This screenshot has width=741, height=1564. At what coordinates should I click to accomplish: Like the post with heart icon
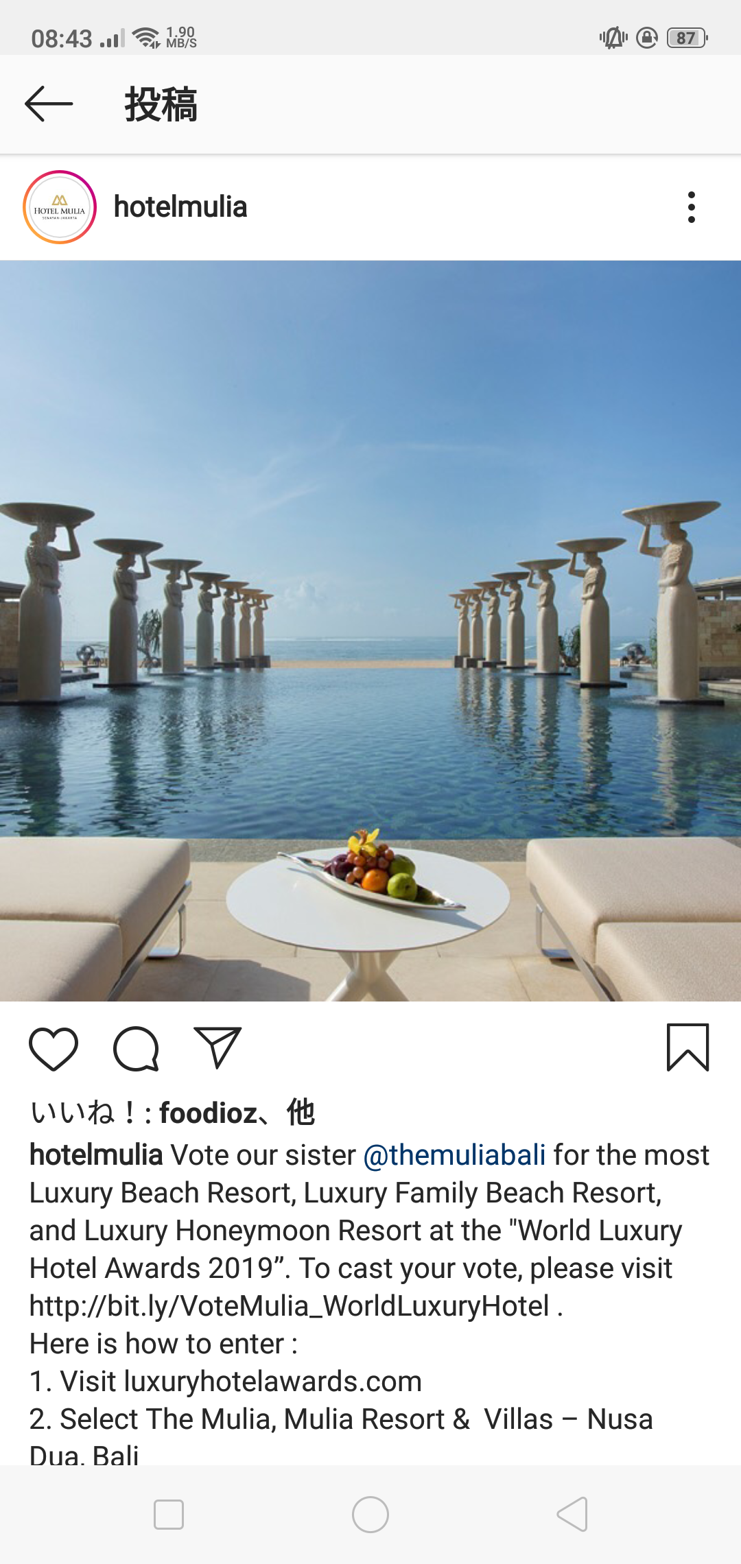click(54, 1049)
